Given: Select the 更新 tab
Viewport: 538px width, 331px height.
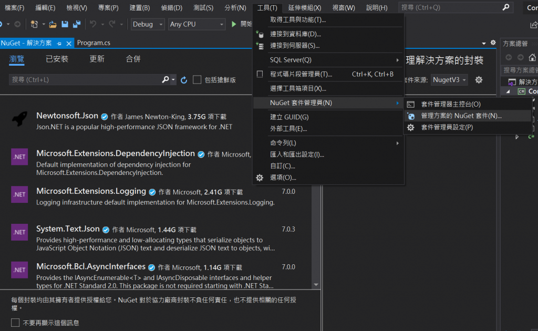Looking at the screenshot, I should [97, 59].
